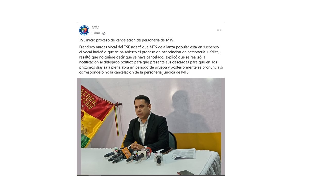Click the paragraph starting with Francisco Vargas
The width and height of the screenshot is (330, 185).
(x=151, y=60)
